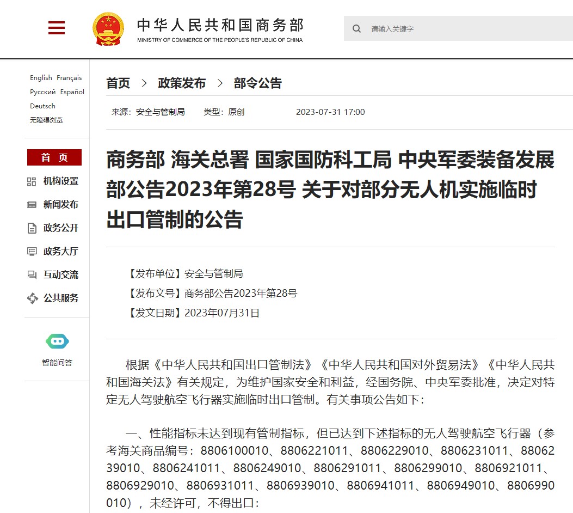
Task: Click the customs code 8806291011
Action: 347,468
